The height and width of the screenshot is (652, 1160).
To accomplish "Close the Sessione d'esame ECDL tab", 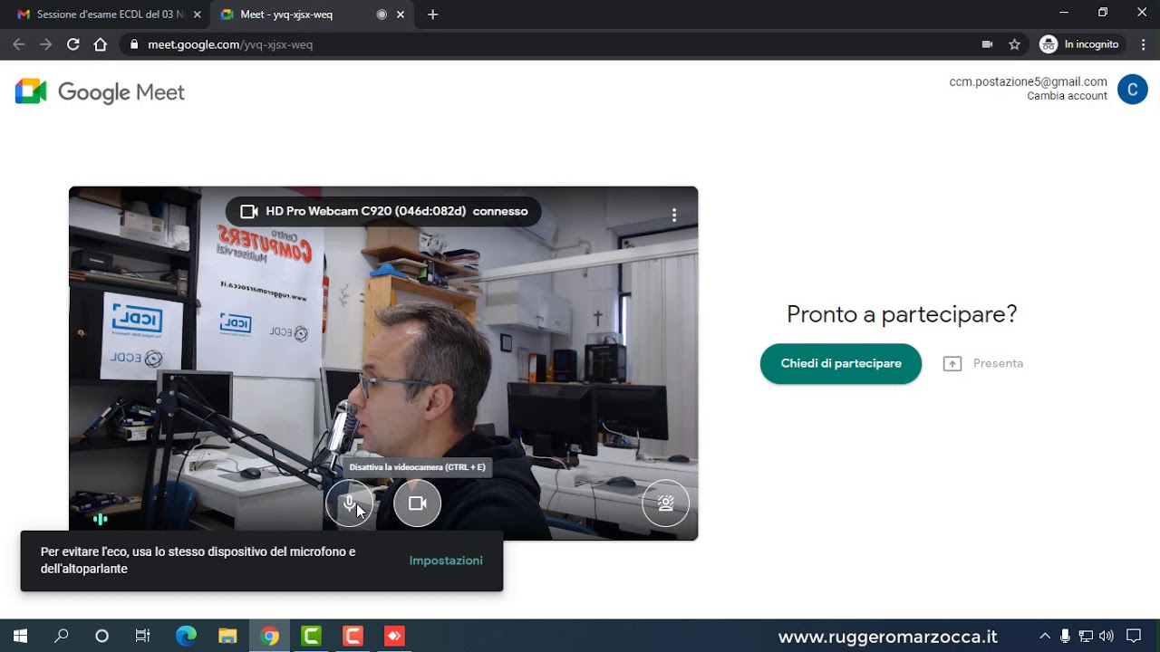I will (x=198, y=14).
